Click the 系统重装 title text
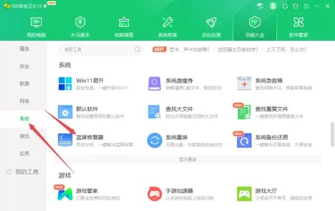Screen dimensions: 335x211 [x=176, y=137]
